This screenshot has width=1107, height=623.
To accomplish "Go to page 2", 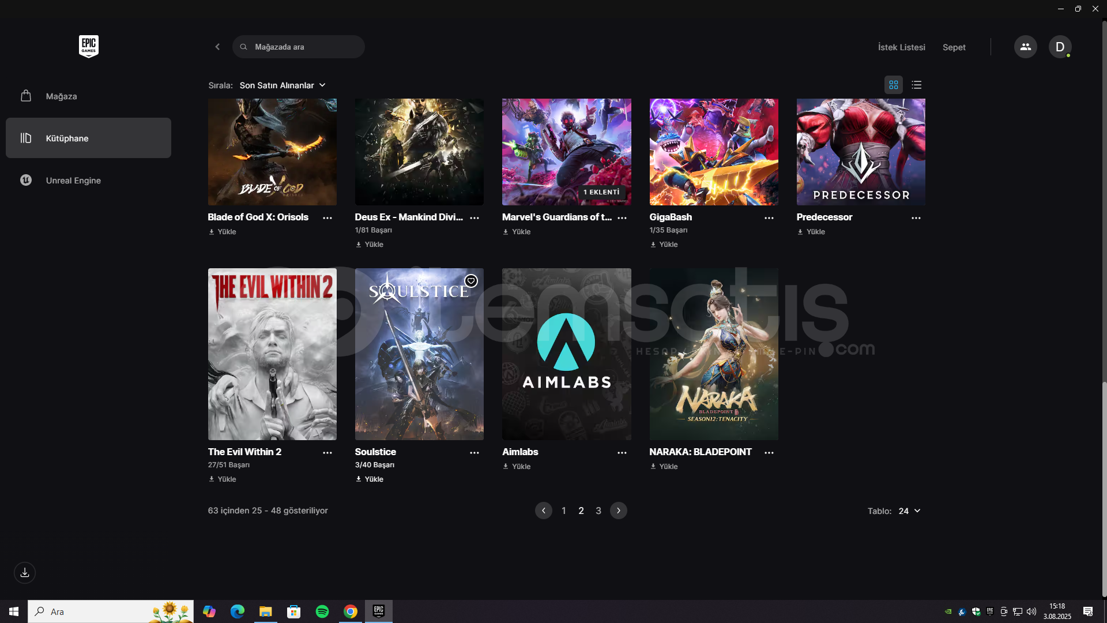I will point(581,511).
